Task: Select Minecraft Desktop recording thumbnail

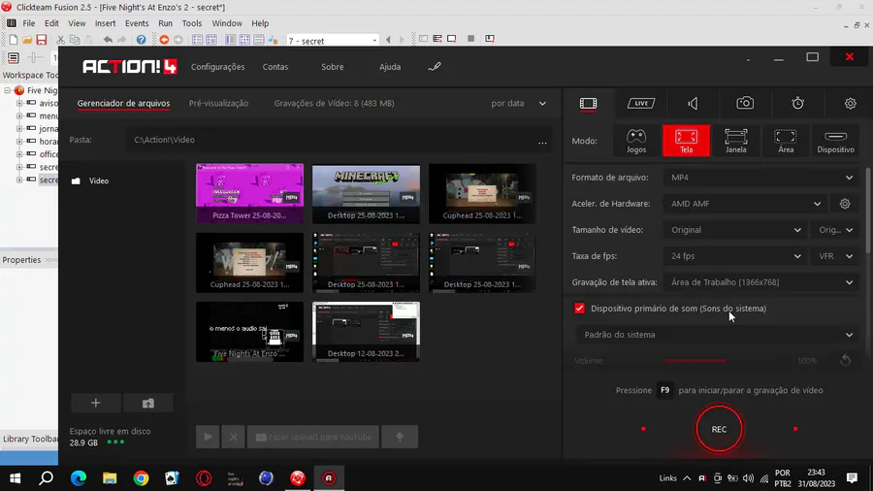Action: click(x=366, y=193)
